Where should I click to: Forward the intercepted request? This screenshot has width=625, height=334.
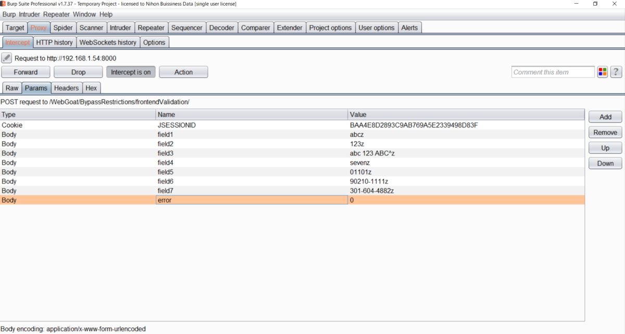coord(26,72)
